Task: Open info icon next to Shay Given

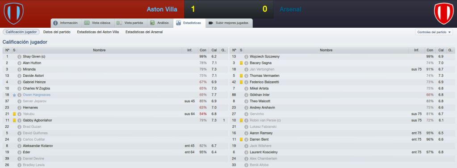Action: (x=19, y=57)
